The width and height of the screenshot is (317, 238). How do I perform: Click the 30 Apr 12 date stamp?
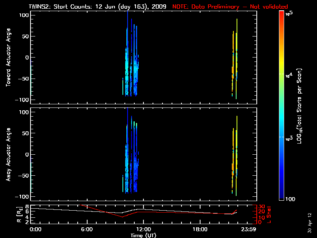(309, 219)
